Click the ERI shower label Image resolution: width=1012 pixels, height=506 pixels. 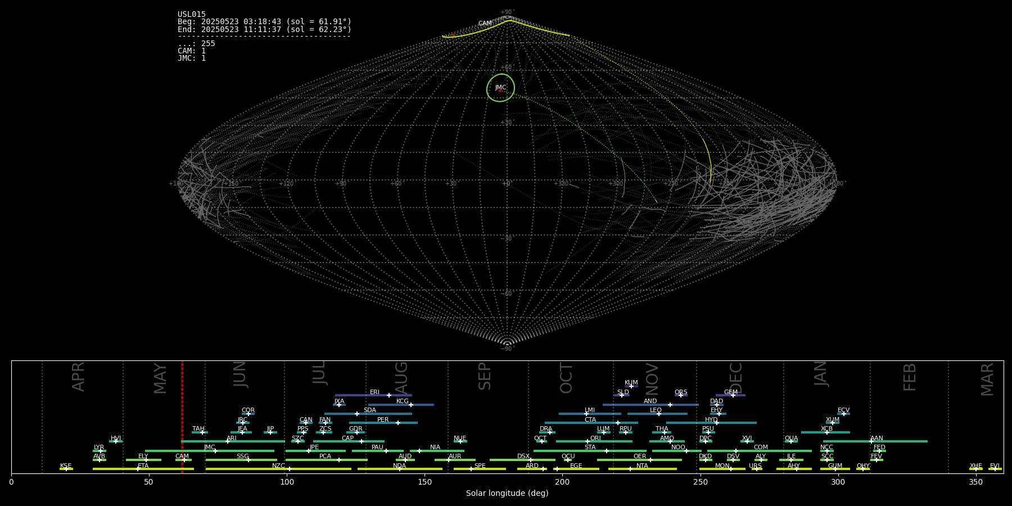374,392
